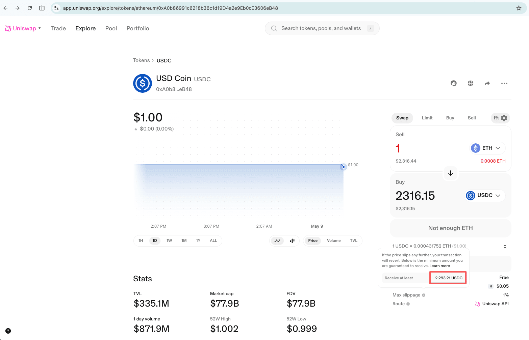529x340 pixels.
Task: Open the help question mark icon
Action: pos(8,331)
